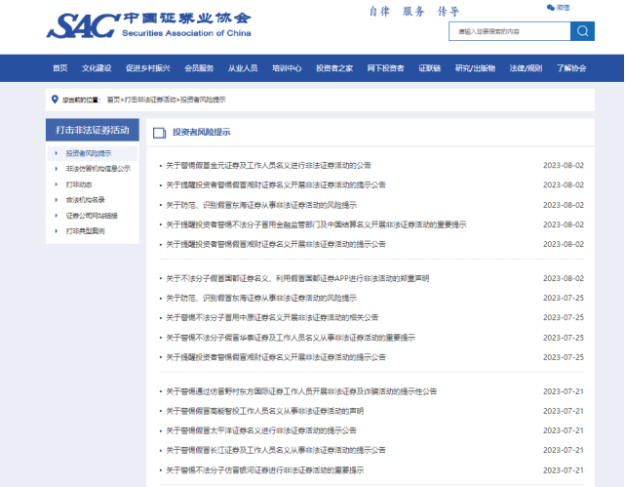625x487 pixels.
Task: Select 非法仿冒机构信息公示 in the sidebar
Action: tap(98, 169)
